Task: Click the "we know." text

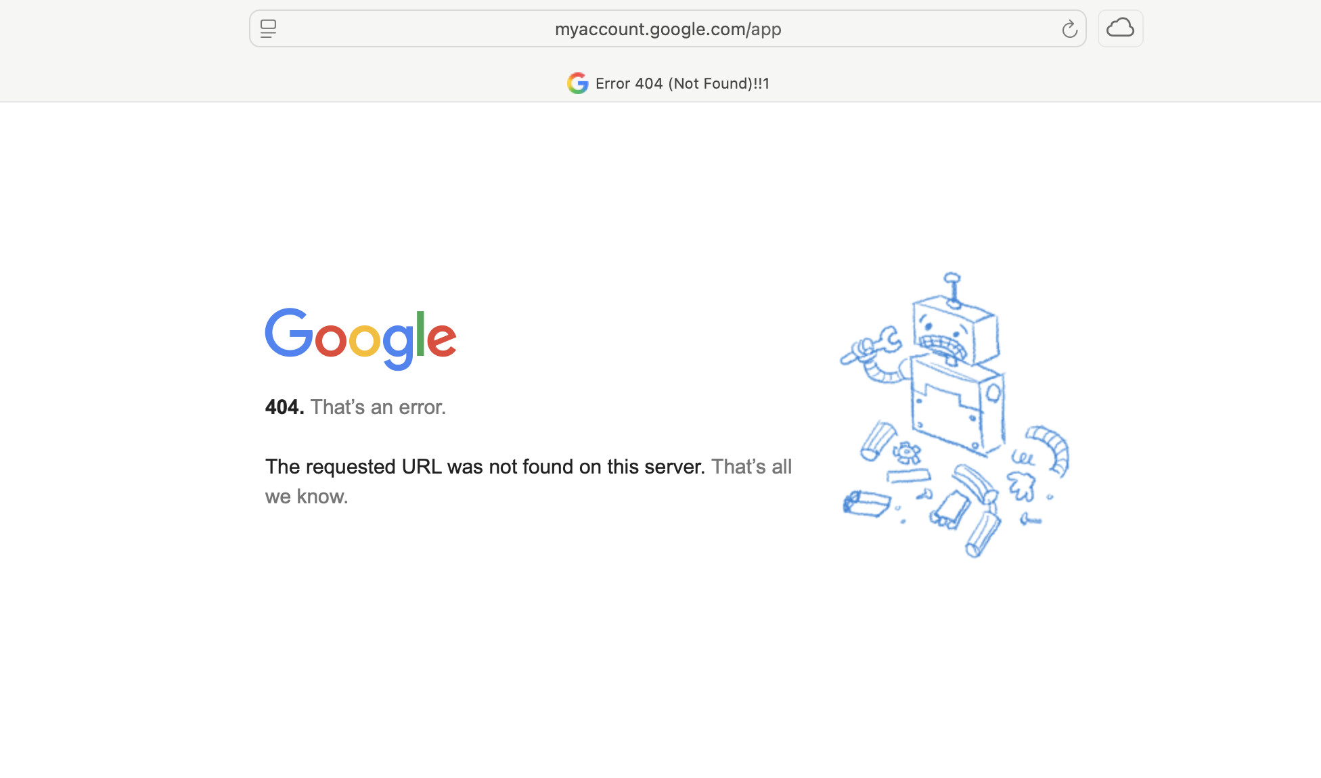Action: click(307, 497)
